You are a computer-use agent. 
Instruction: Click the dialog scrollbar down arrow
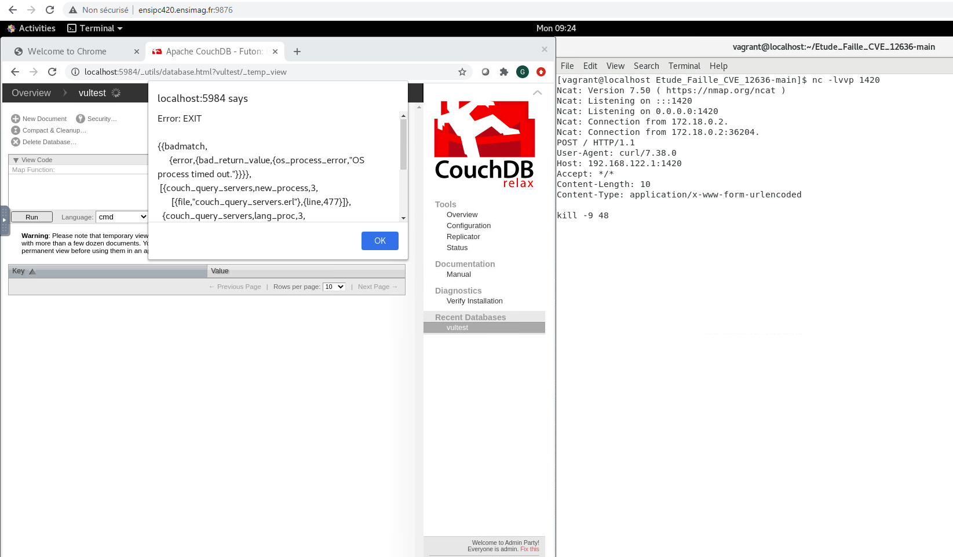pyautogui.click(x=403, y=218)
